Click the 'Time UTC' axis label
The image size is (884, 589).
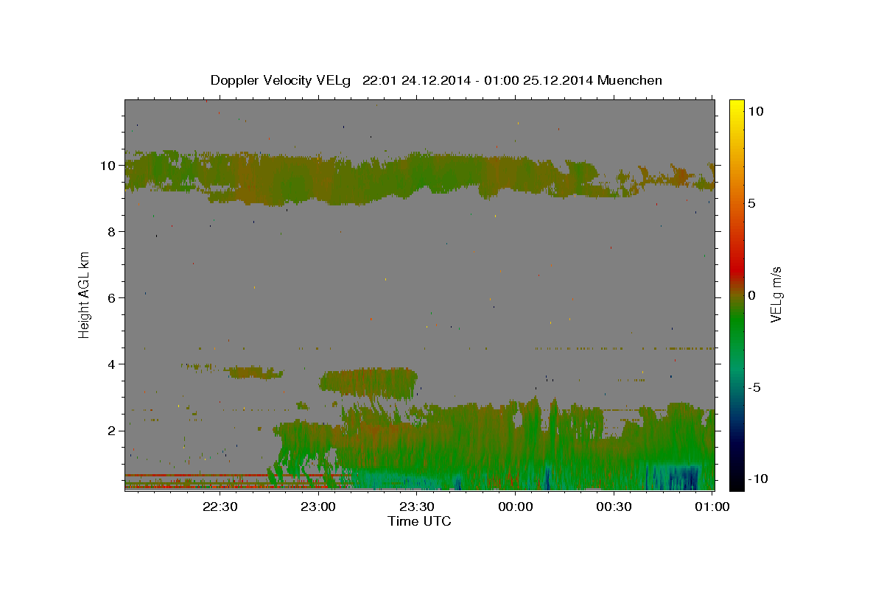click(419, 521)
